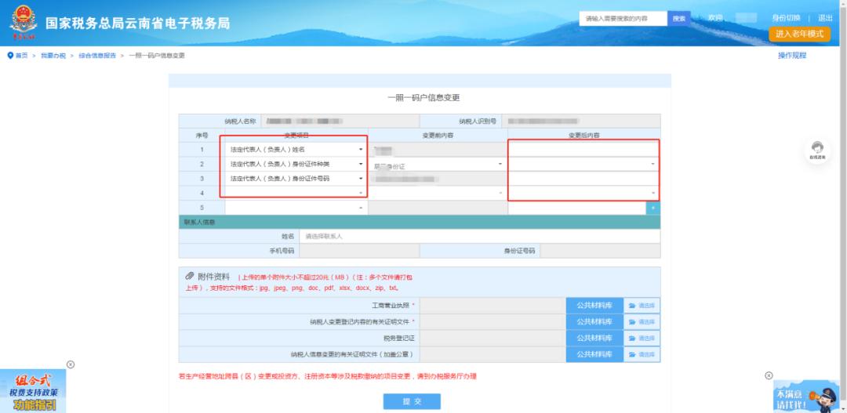Click the header search input field
The width and height of the screenshot is (847, 413).
pos(623,18)
